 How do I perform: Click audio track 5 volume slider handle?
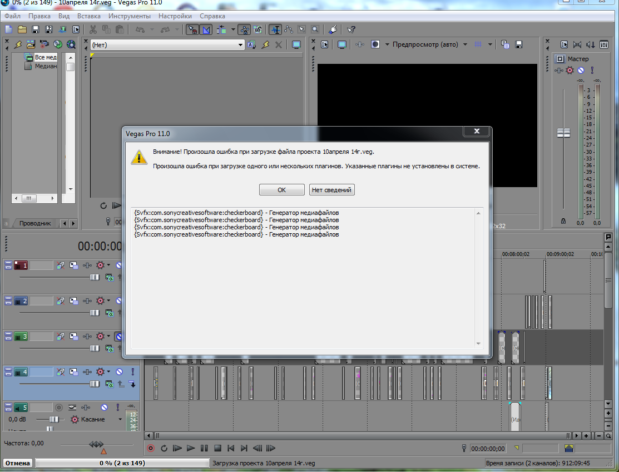[54, 419]
